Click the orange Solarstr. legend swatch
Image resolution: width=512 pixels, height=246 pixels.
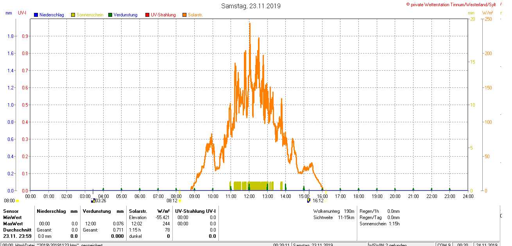(184, 15)
